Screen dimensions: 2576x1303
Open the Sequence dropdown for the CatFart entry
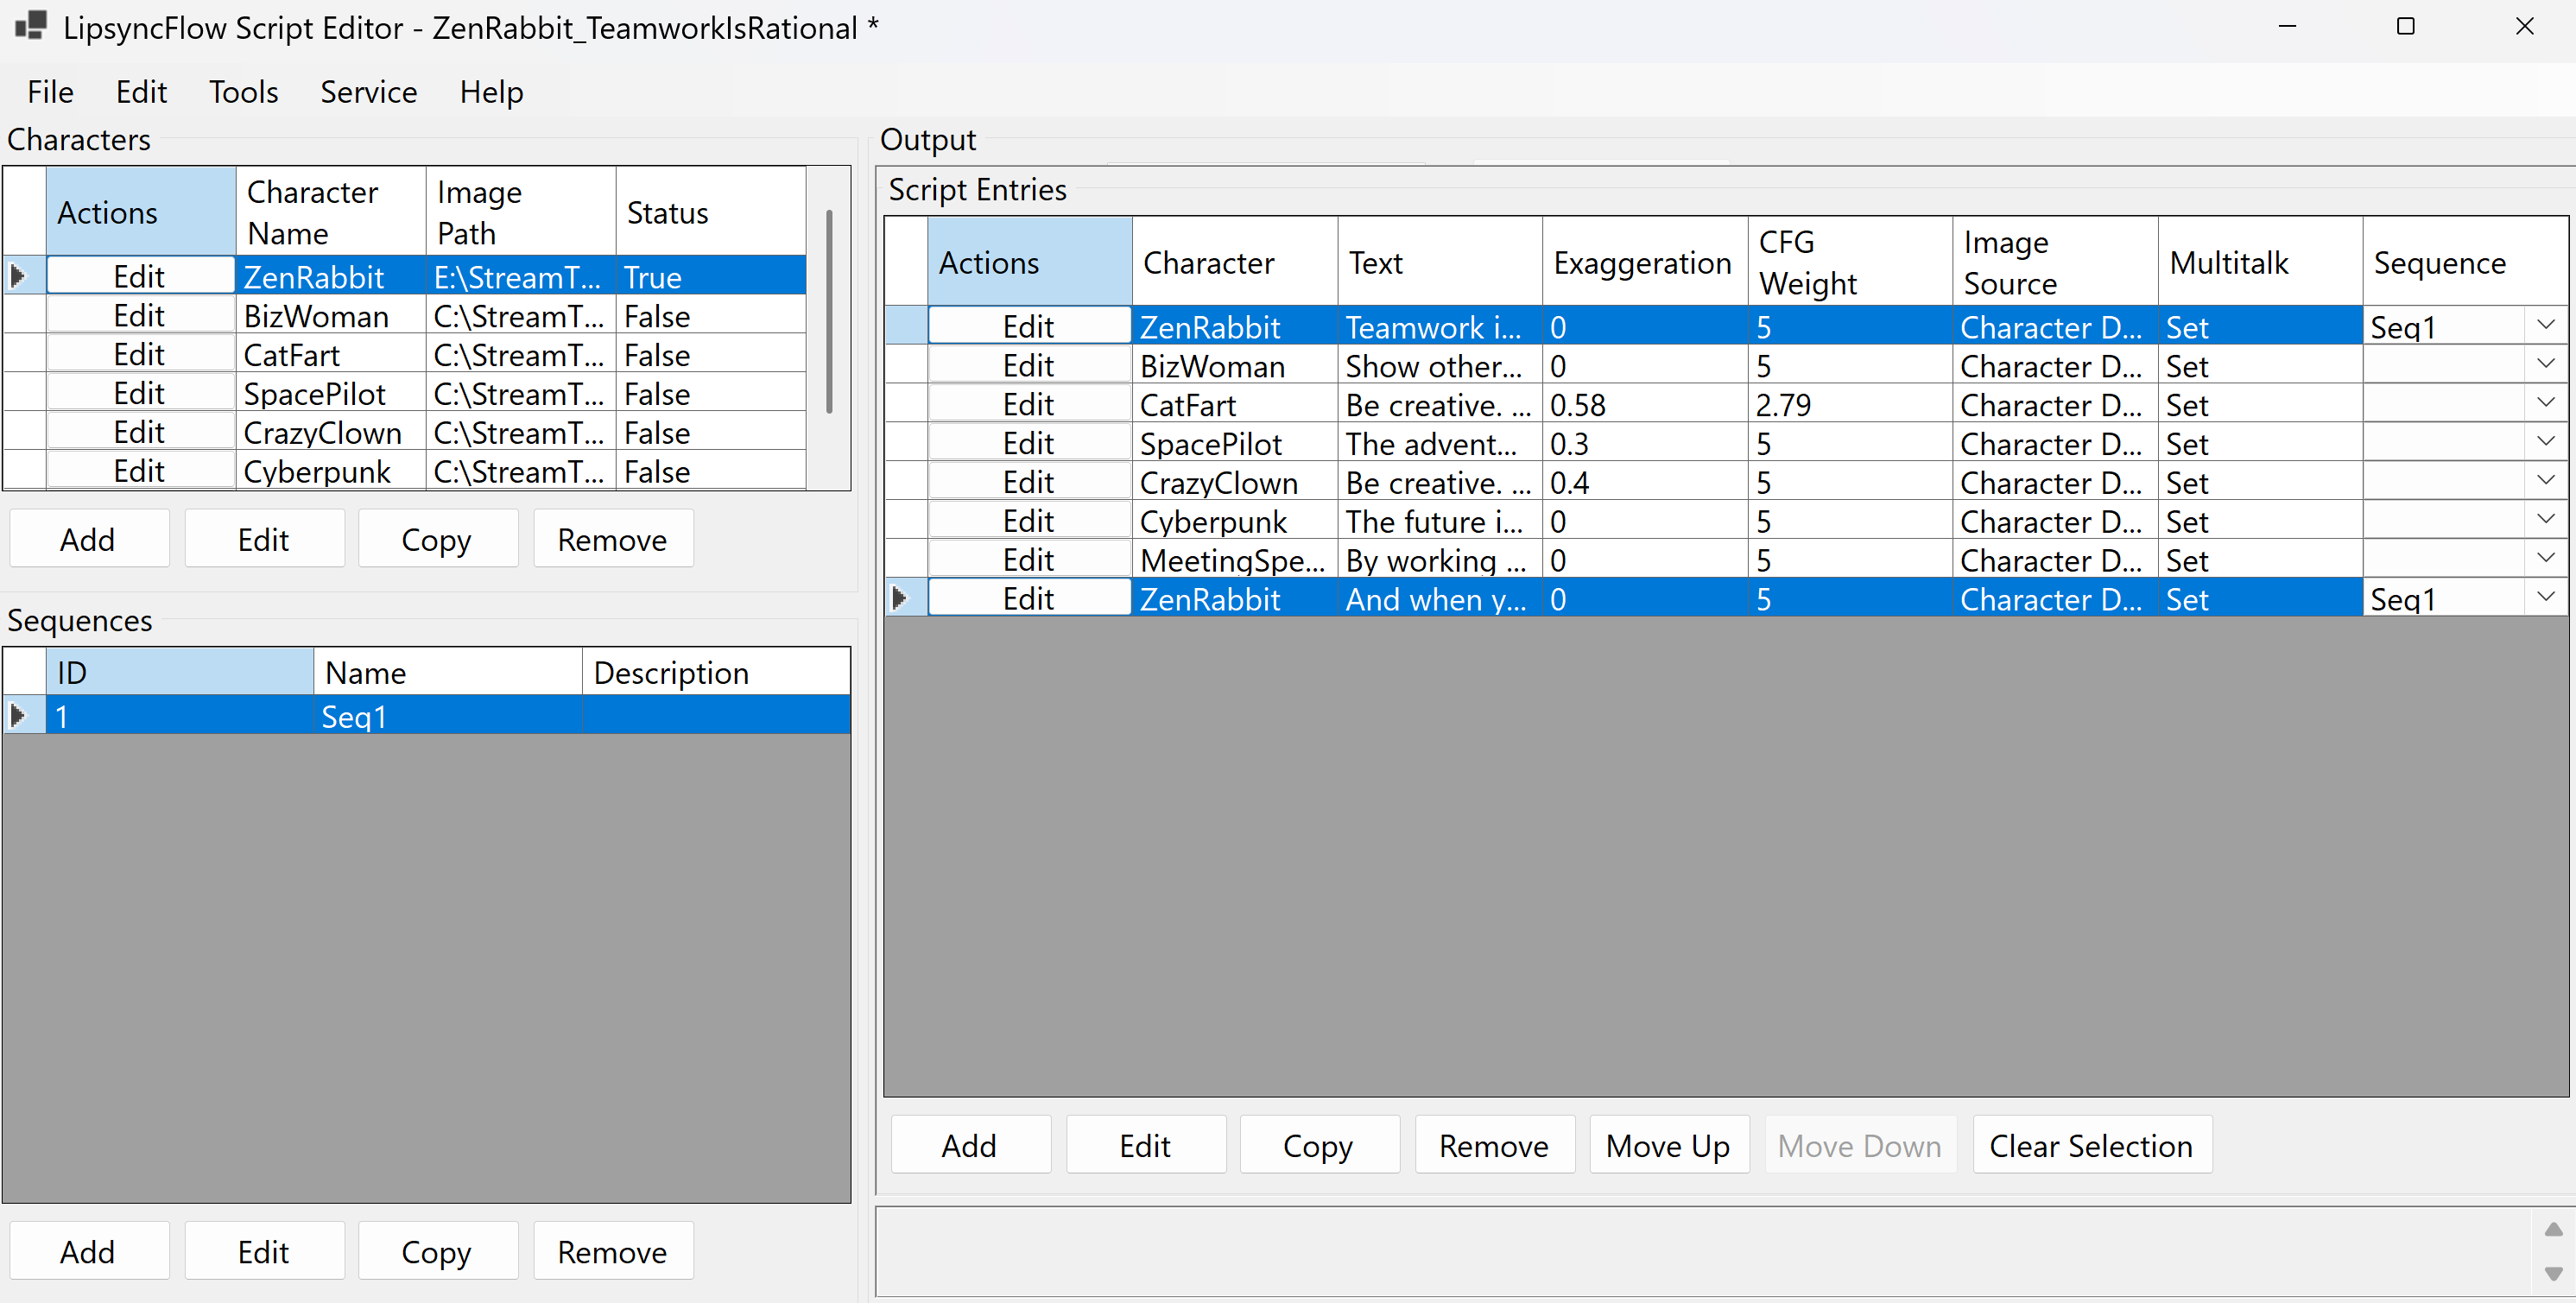pos(2546,402)
